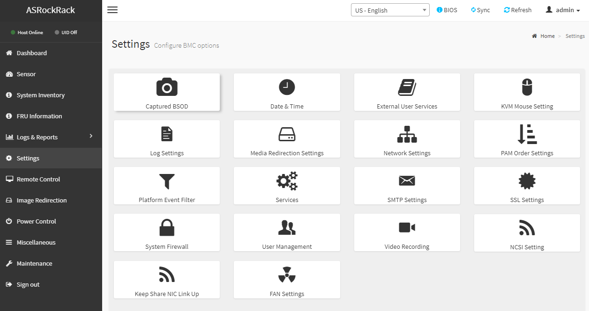Open the admin user dropdown
This screenshot has width=589, height=311.
tap(563, 10)
